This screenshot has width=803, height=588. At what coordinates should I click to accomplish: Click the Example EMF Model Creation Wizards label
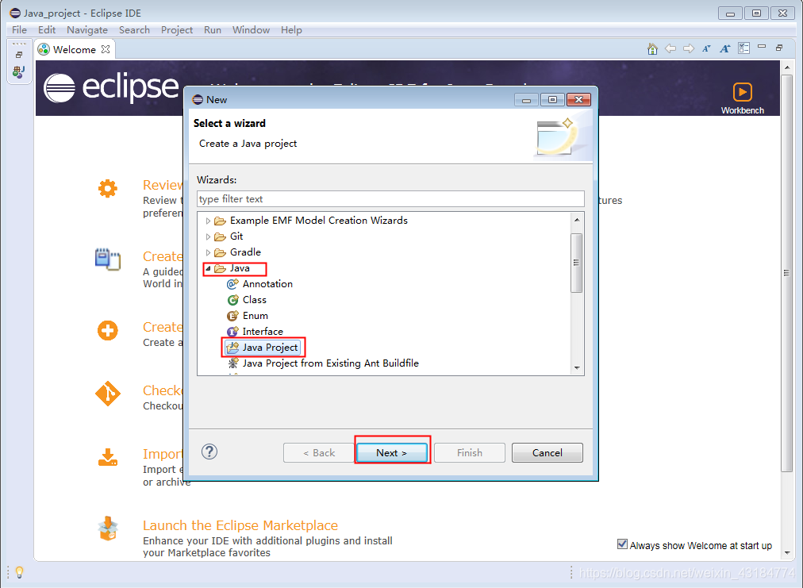(x=318, y=221)
